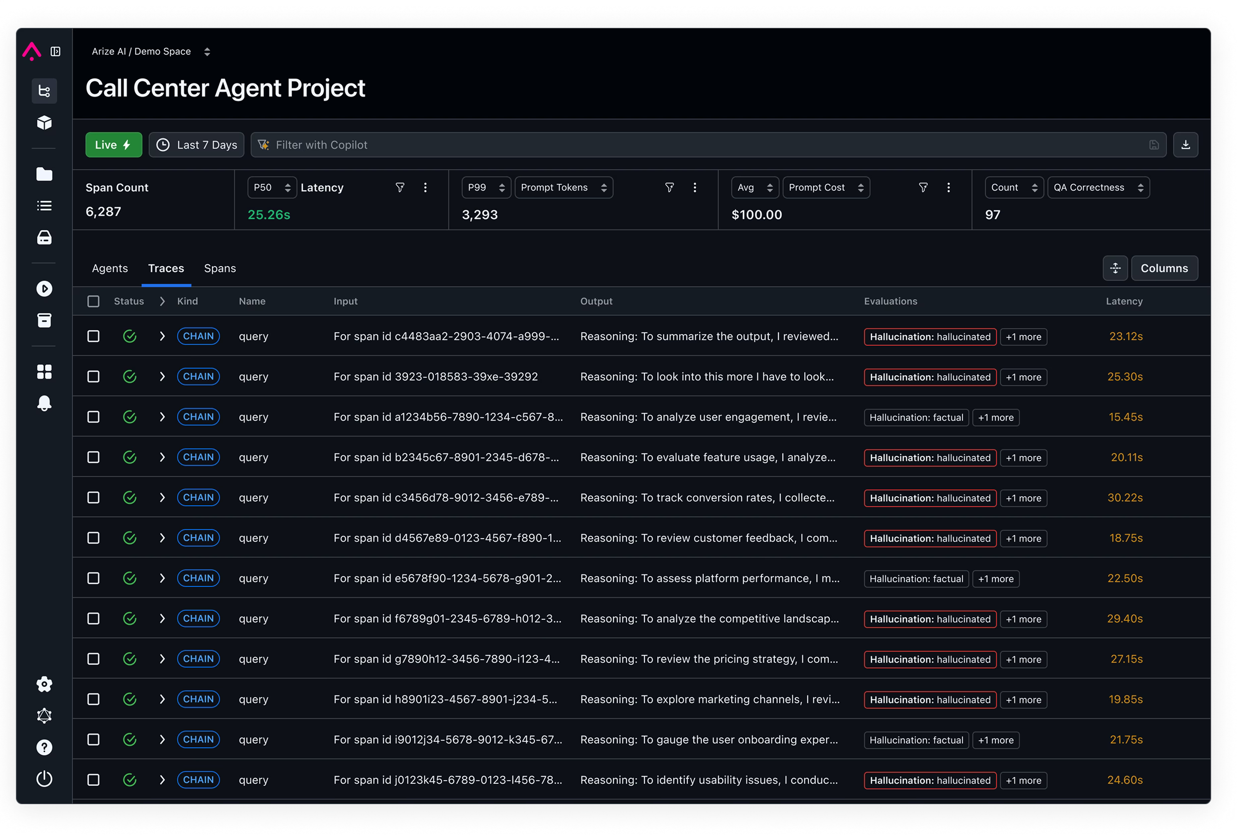Image resolution: width=1243 pixels, height=840 pixels.
Task: Toggle the select-all checkbox in table header
Action: 94,301
